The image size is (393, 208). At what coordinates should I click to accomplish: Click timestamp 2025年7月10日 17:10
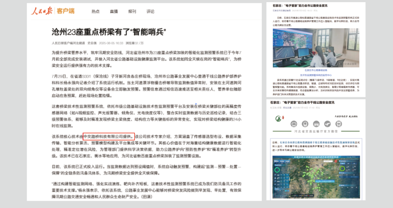click(304, 108)
